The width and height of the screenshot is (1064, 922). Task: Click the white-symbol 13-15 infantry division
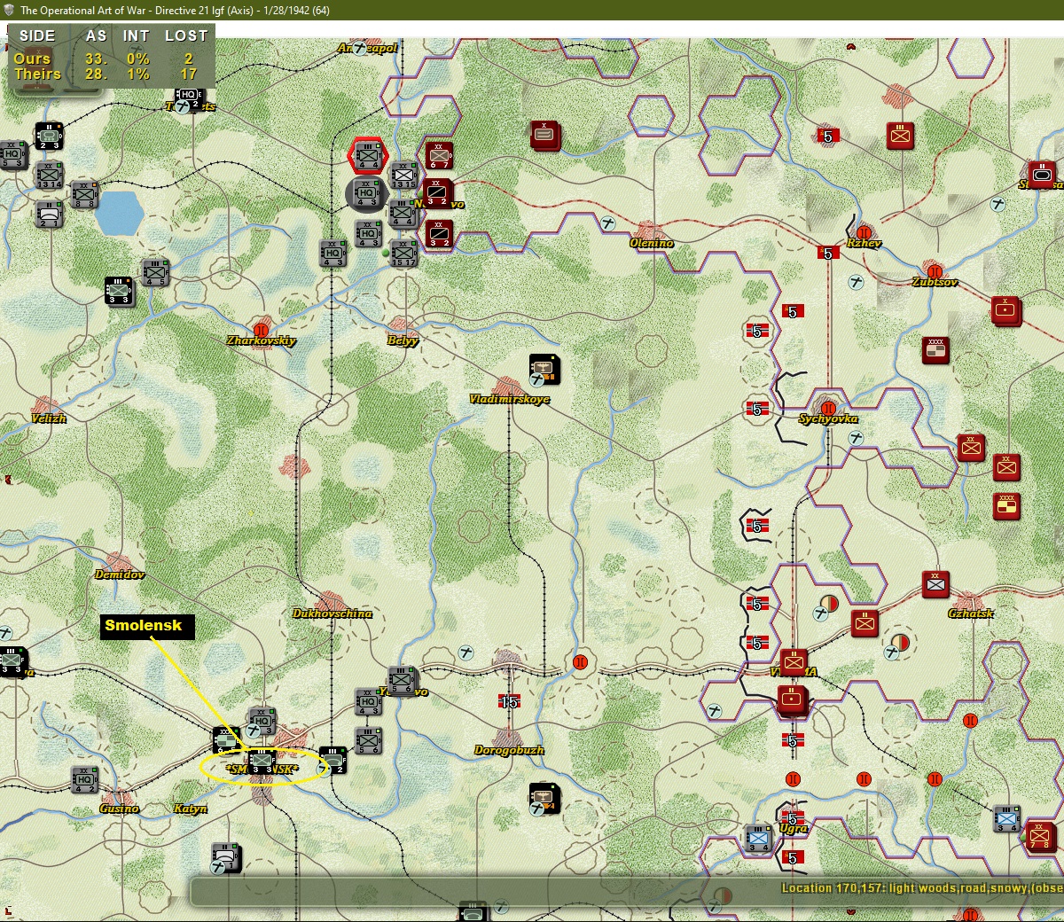point(404,176)
